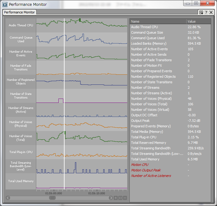The height and width of the screenshot is (206, 217).
Task: Select the Total Streaming Bandwidth list row
Action: click(151, 148)
